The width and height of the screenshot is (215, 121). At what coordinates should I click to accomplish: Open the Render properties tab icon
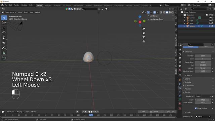pos(180,54)
